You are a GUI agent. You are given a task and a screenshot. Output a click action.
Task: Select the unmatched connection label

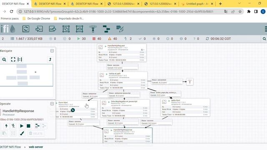click(x=167, y=81)
